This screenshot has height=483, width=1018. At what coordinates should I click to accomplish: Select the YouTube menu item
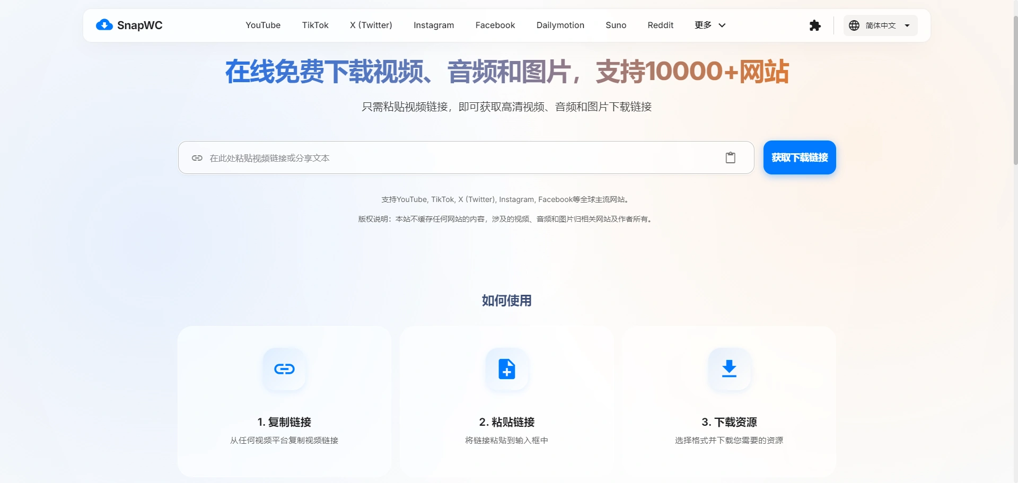pos(263,25)
